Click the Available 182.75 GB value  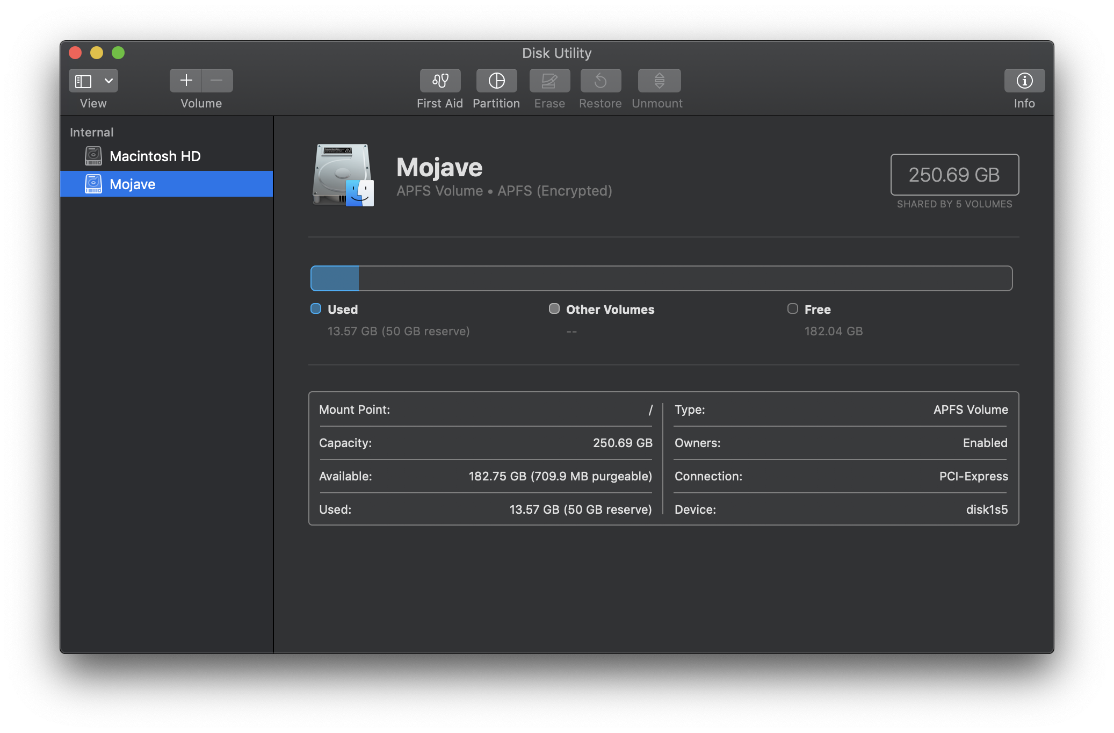coord(560,476)
